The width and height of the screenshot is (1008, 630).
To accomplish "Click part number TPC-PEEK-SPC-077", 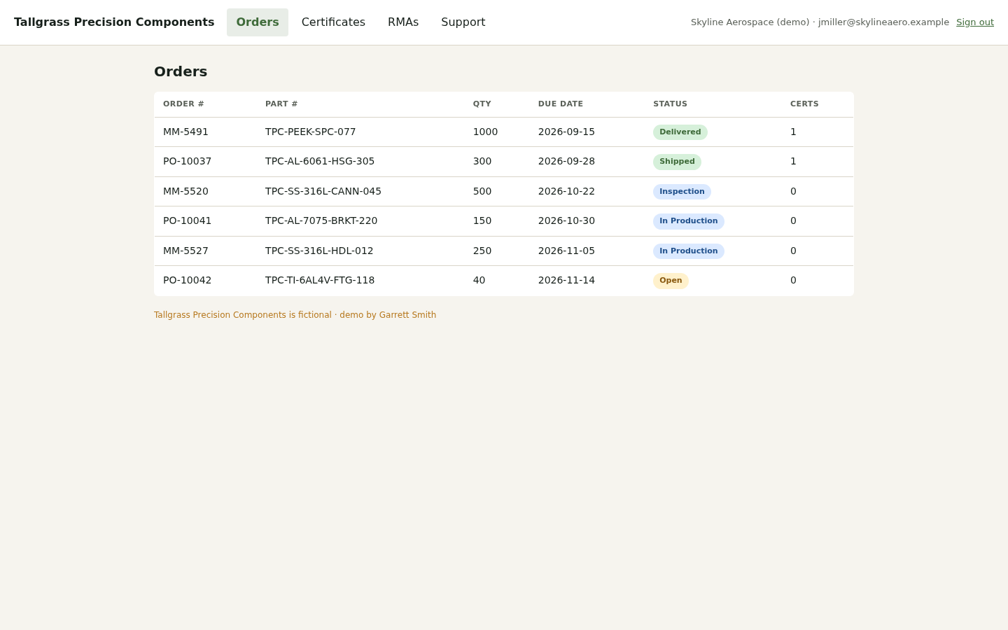I will point(311,132).
